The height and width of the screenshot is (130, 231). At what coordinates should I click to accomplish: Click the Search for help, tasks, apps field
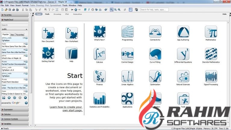pyautogui.click(x=154, y=10)
